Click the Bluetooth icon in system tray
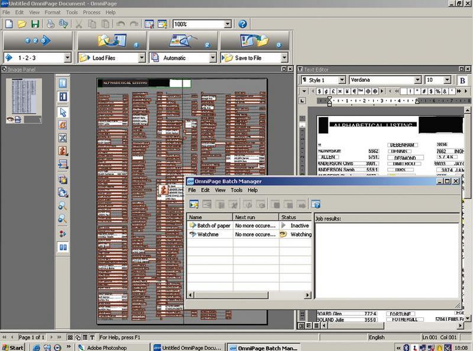 [x=406, y=347]
